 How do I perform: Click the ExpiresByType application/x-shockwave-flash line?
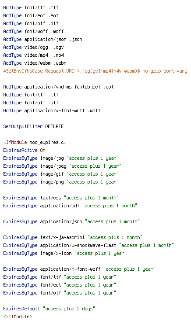[x=88, y=245]
